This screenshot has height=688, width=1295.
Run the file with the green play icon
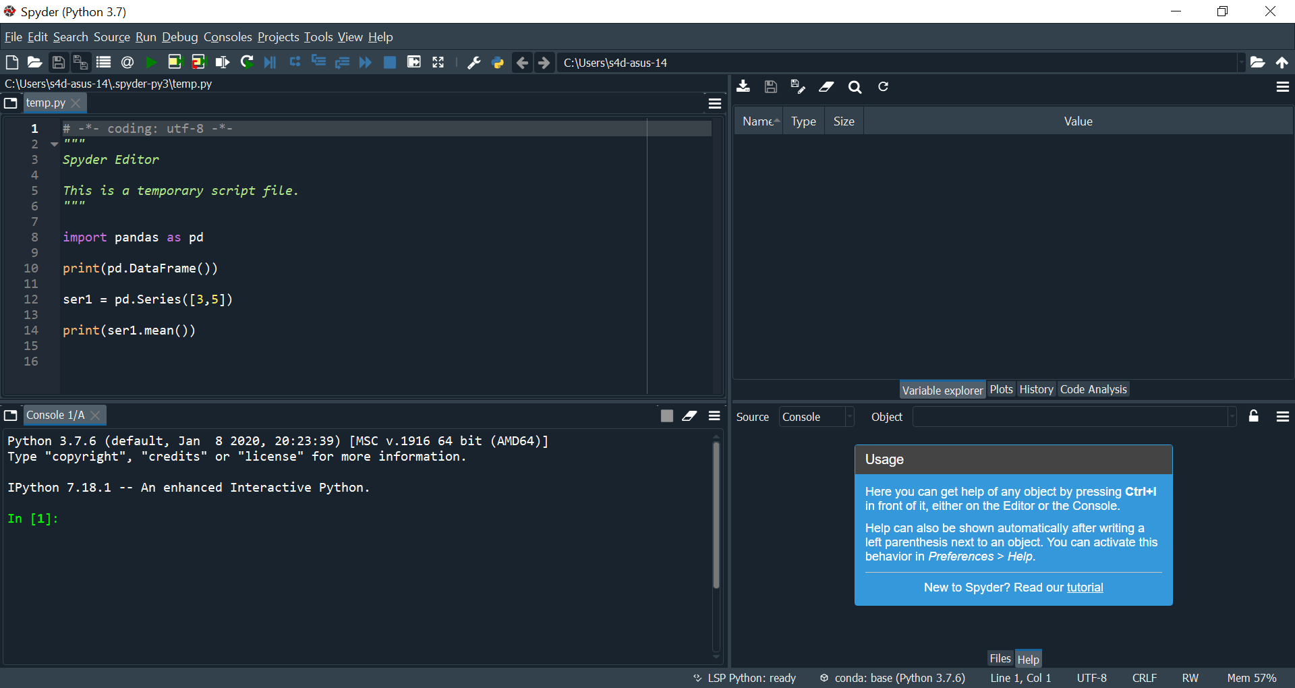[x=151, y=63]
